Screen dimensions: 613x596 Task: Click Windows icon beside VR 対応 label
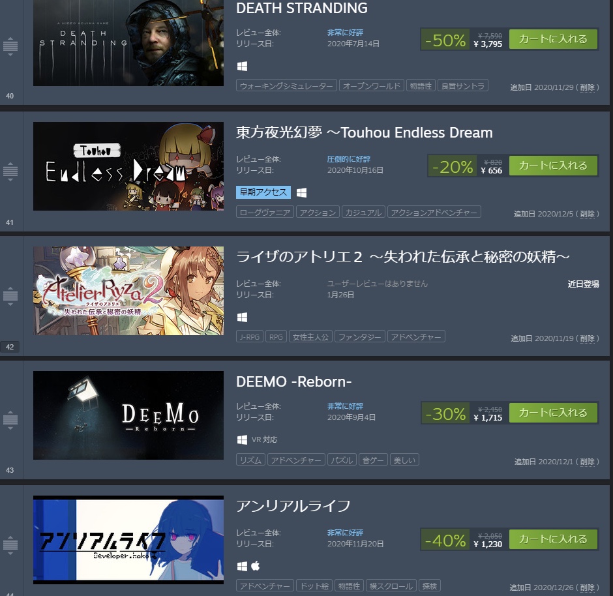coord(242,440)
